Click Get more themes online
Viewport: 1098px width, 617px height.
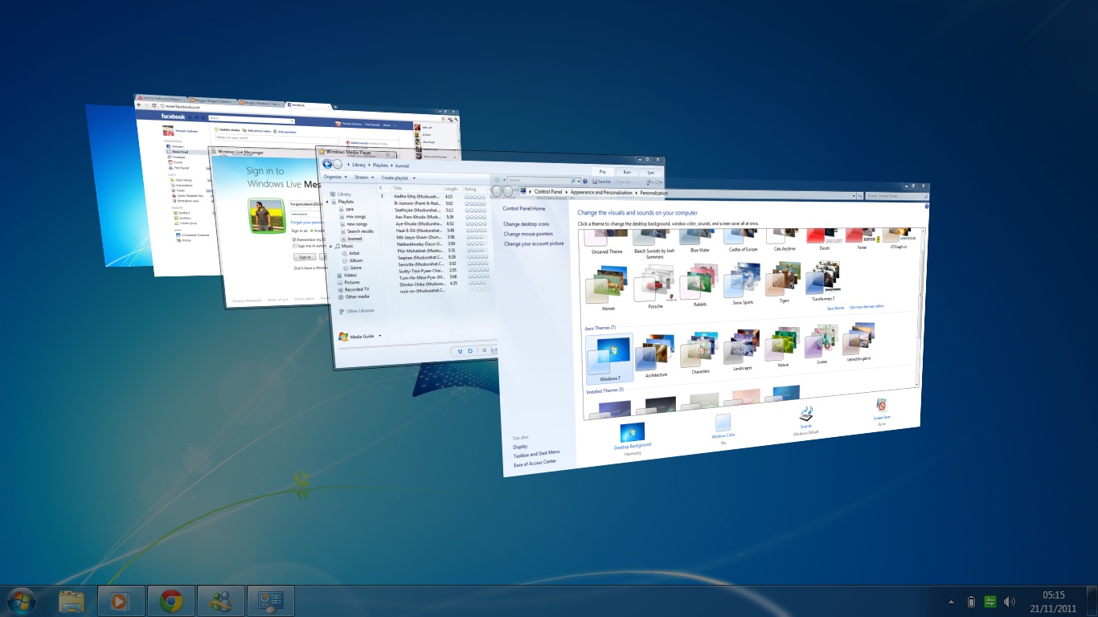click(867, 308)
